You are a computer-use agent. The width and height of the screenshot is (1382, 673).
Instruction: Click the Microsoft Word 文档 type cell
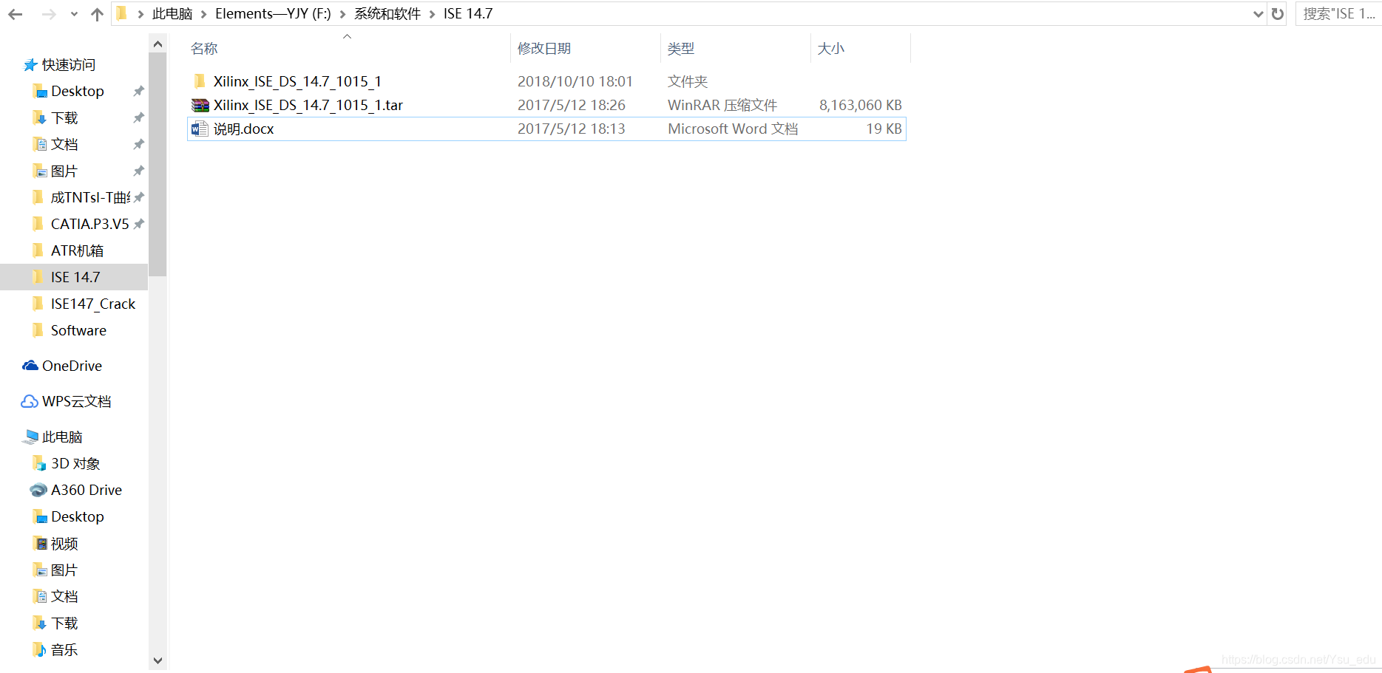733,129
